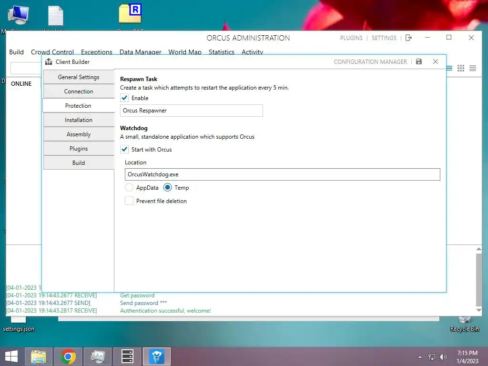Open the Windows Start button

pos(11,356)
